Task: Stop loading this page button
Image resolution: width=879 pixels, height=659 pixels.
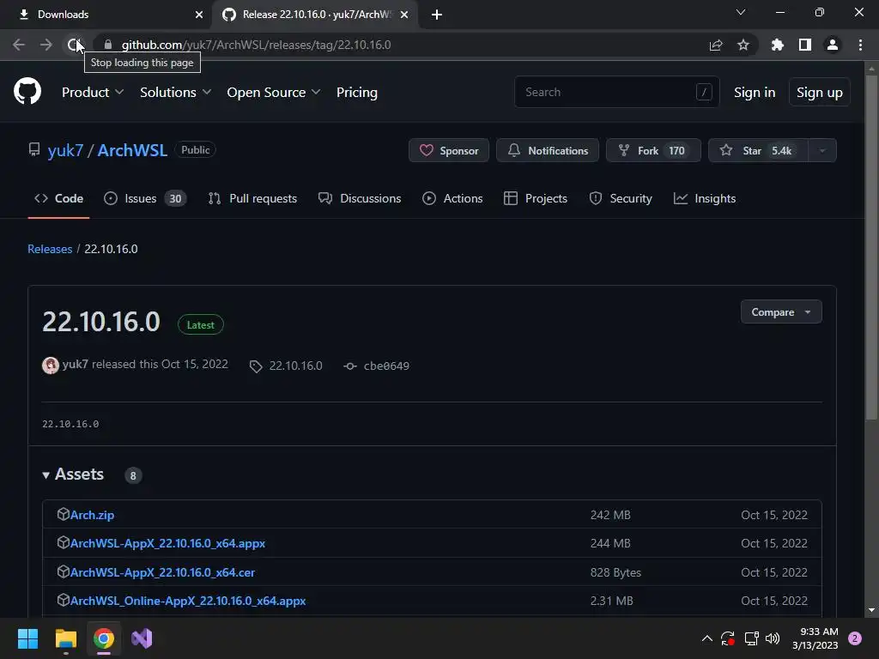Action: point(74,45)
